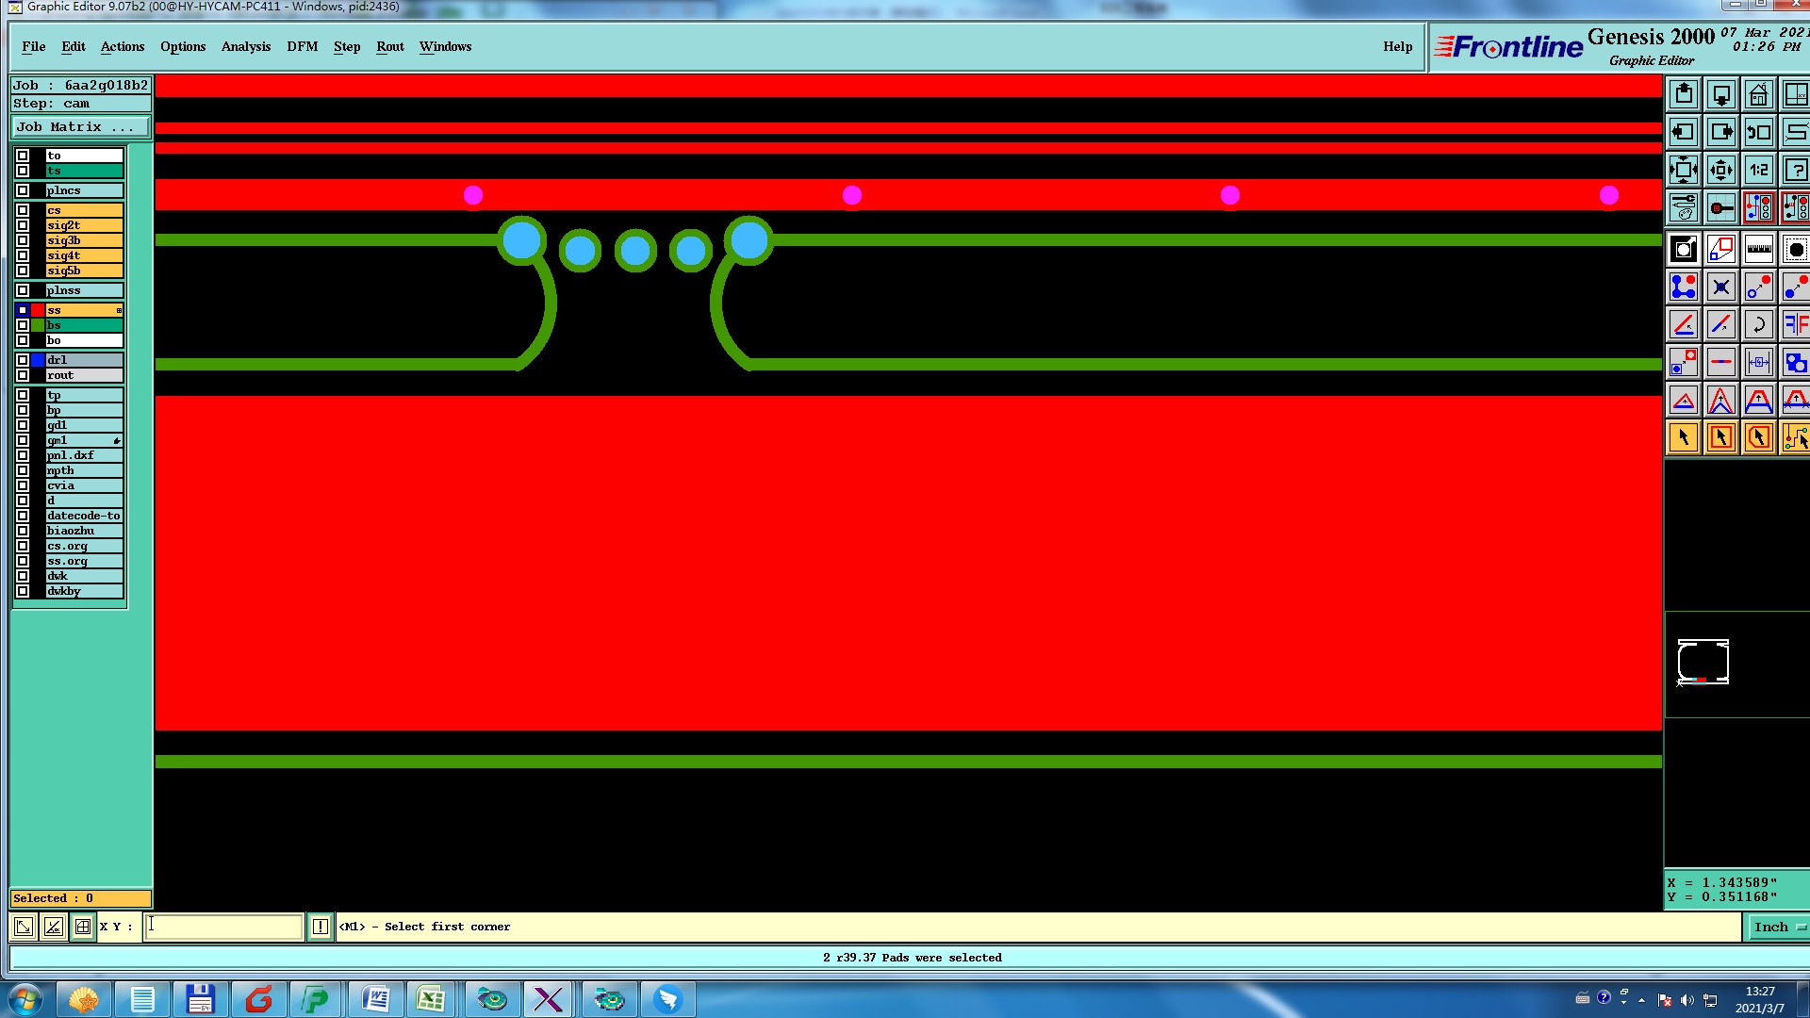This screenshot has height=1018, width=1810.
Task: Toggle the 'bs' layer checkbox
Action: (x=23, y=325)
